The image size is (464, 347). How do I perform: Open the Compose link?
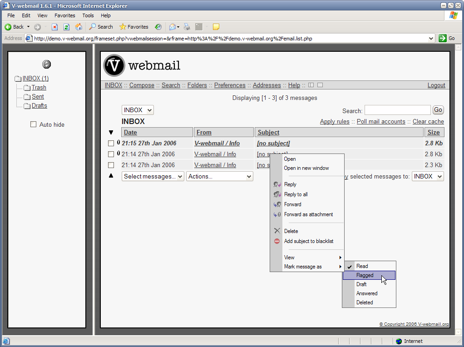(142, 85)
